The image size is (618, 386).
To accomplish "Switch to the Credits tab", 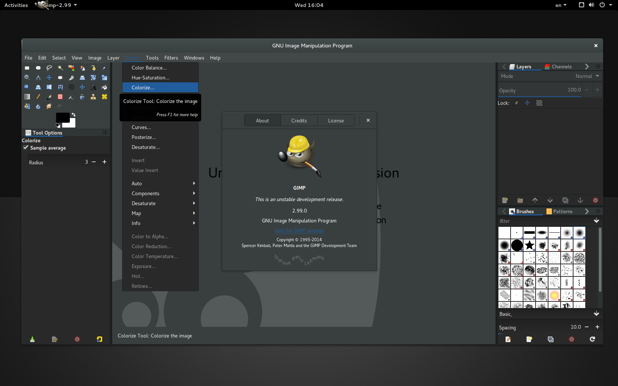I will 299,121.
